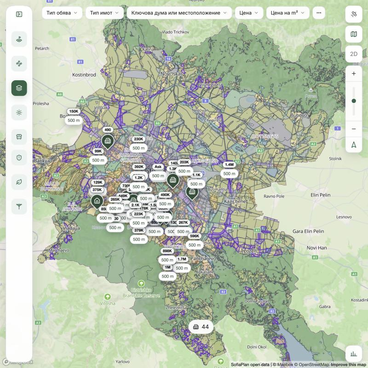Click the 44 listings count badge
The height and width of the screenshot is (368, 368).
[201, 327]
